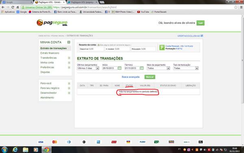Click green P account badge icon
Viewport: 244px width, 153px height.
coord(162,47)
